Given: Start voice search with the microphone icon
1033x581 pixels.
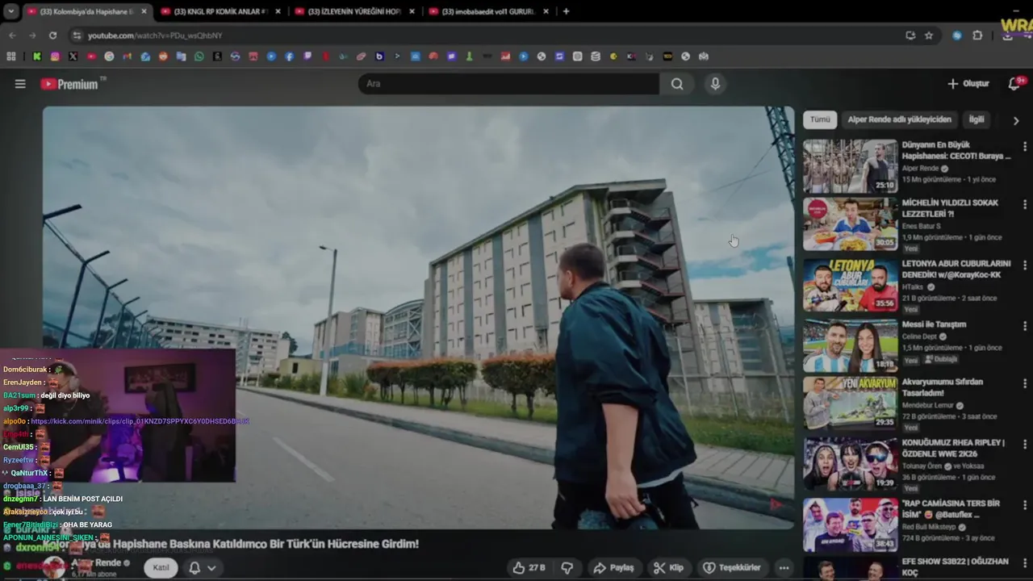Looking at the screenshot, I should pyautogui.click(x=715, y=84).
